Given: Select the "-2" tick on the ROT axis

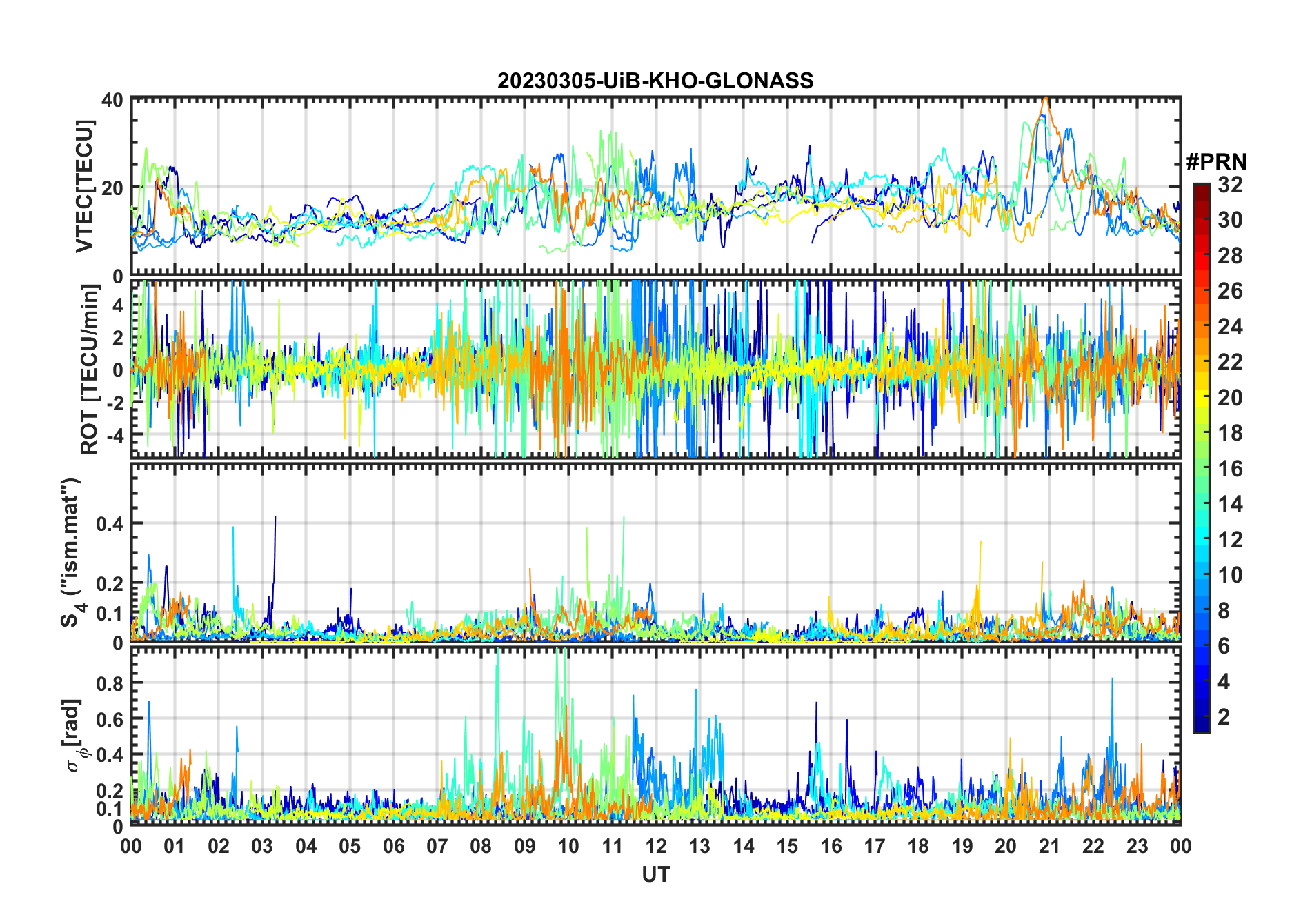Looking at the screenshot, I should pyautogui.click(x=115, y=403).
